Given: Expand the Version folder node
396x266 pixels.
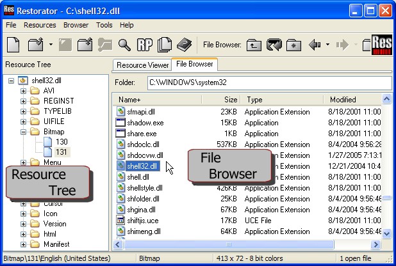Looking at the screenshot, I should (23, 224).
